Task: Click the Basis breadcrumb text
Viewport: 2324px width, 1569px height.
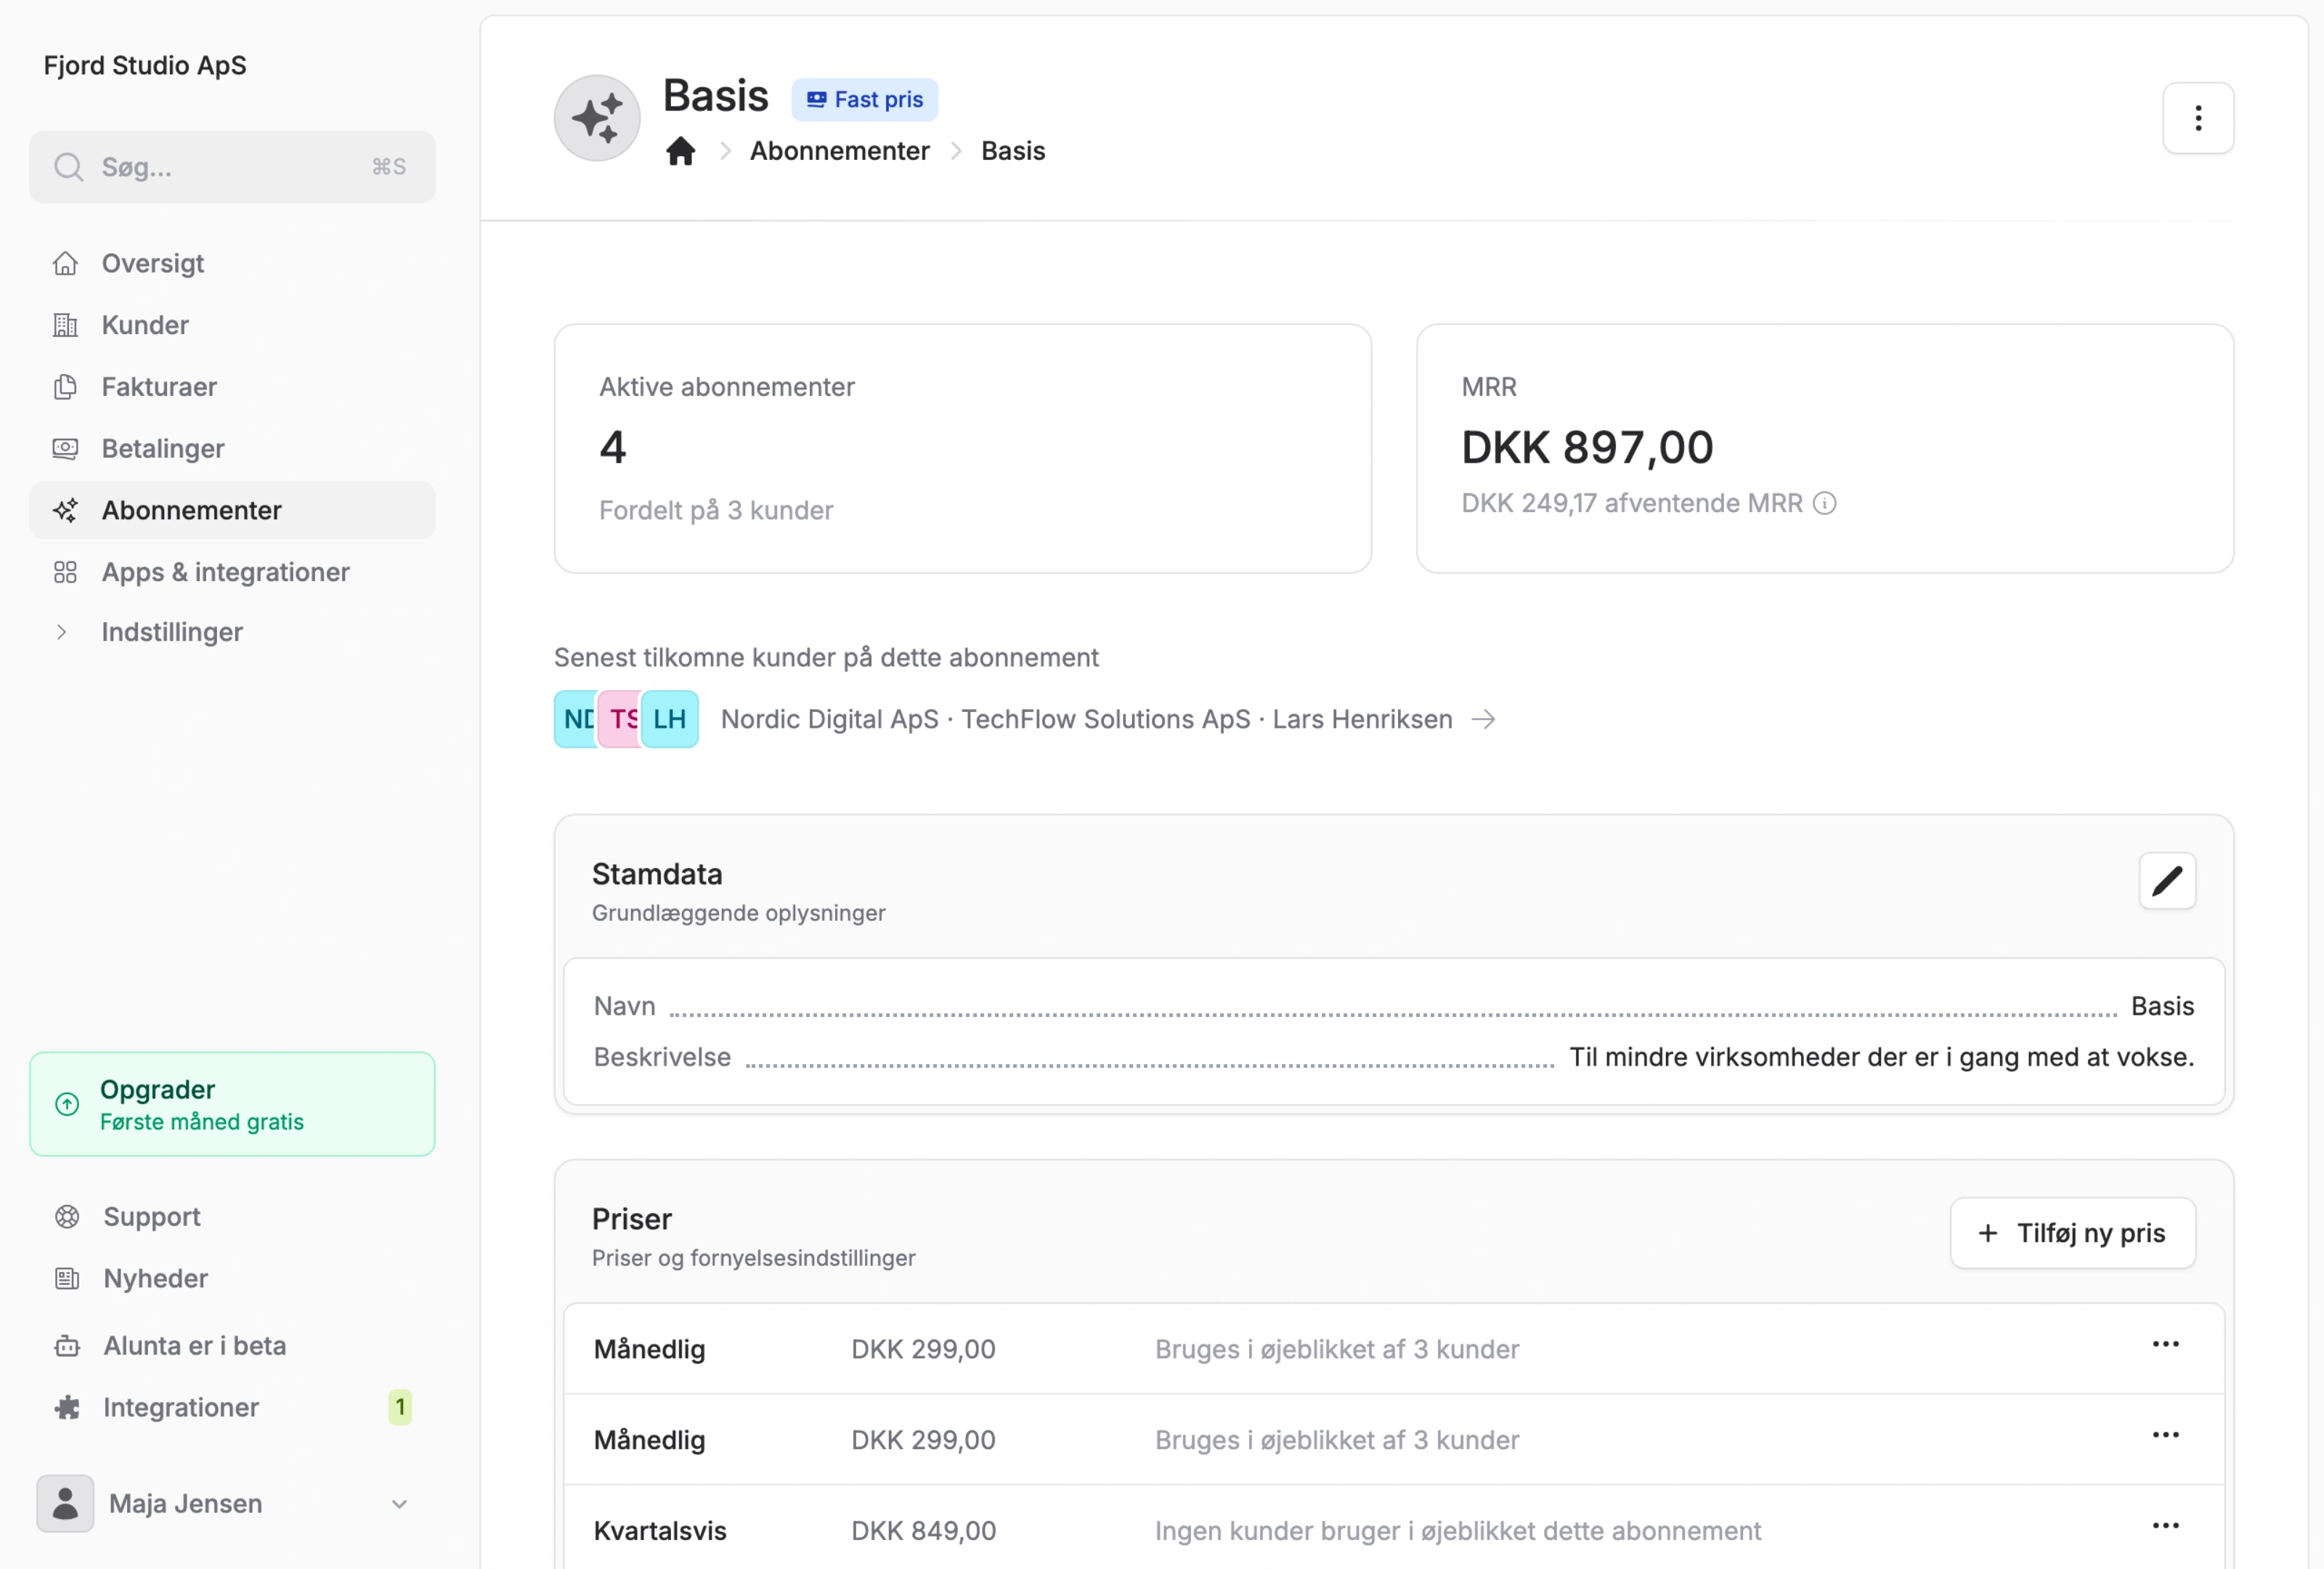Action: [1013, 151]
